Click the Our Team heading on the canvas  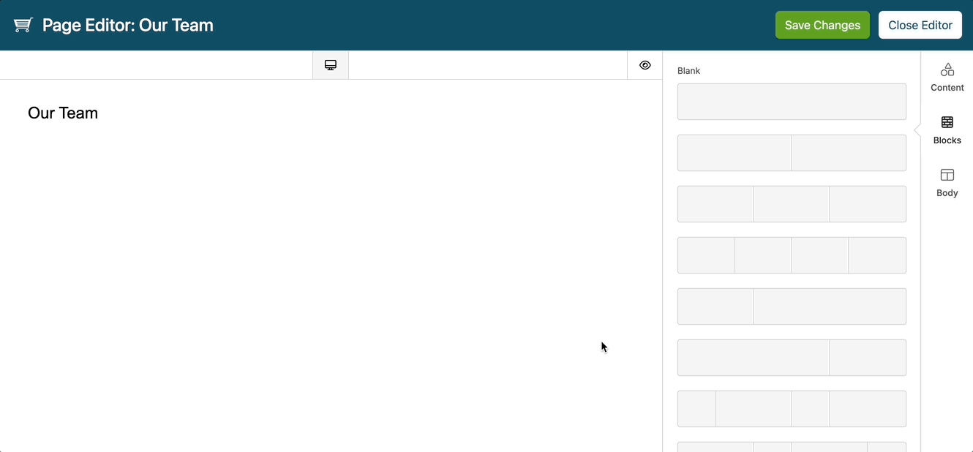click(63, 113)
